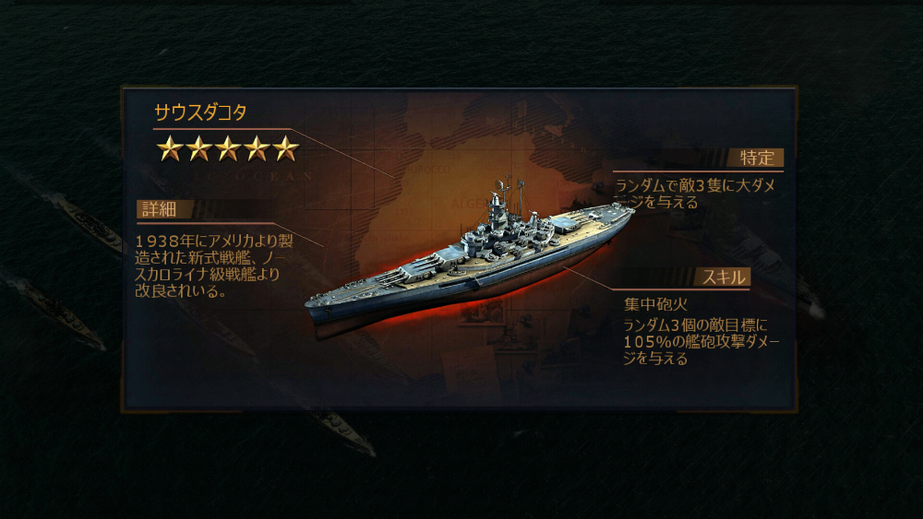Screen dimensions: 923x519
Task: Select the サウスダコタ ship name title
Action: point(200,112)
